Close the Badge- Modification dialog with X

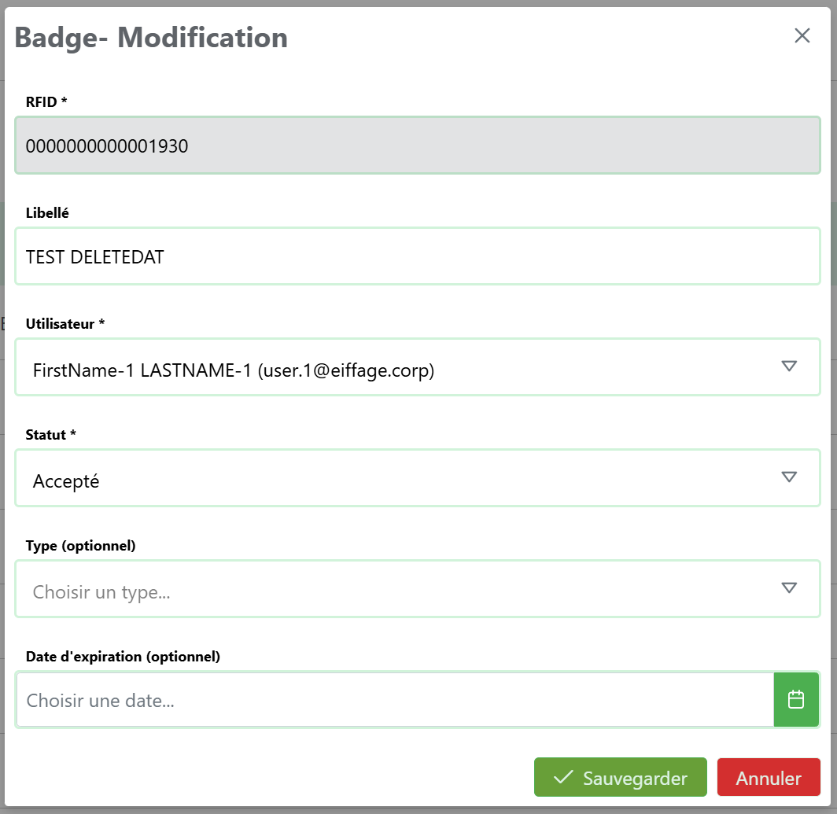point(802,35)
